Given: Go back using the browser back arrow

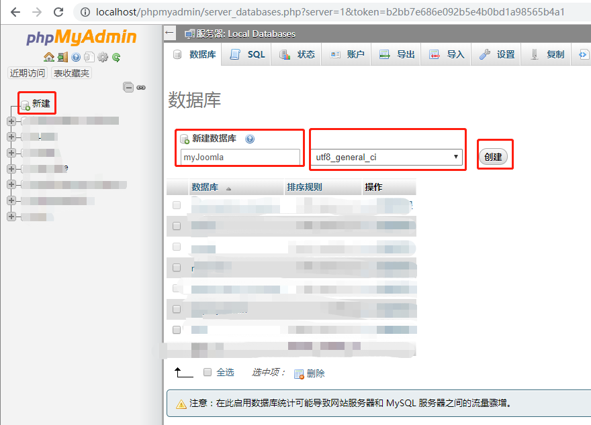Looking at the screenshot, I should tap(15, 12).
